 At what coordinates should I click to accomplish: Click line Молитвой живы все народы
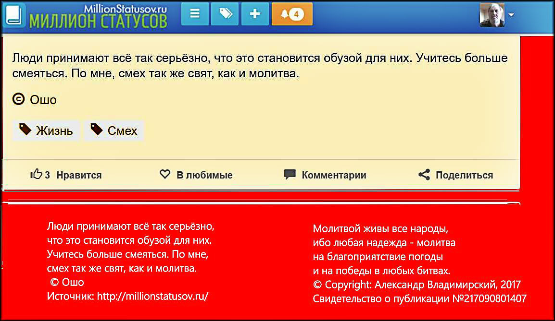click(x=380, y=229)
